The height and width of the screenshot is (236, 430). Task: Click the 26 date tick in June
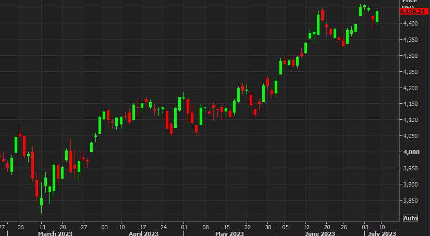[x=343, y=227]
